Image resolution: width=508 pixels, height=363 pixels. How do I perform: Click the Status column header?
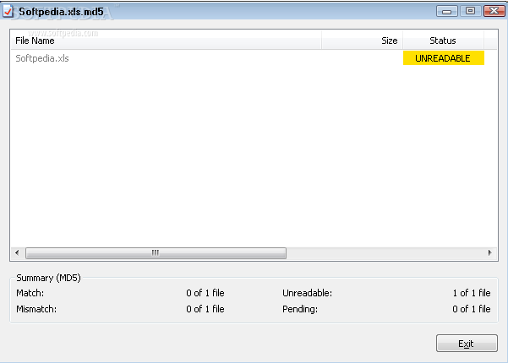pyautogui.click(x=443, y=41)
